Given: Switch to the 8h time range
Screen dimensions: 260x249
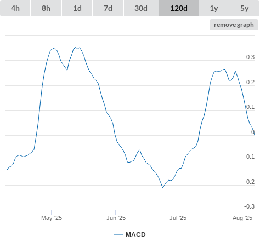Looking at the screenshot, I should click(46, 8).
